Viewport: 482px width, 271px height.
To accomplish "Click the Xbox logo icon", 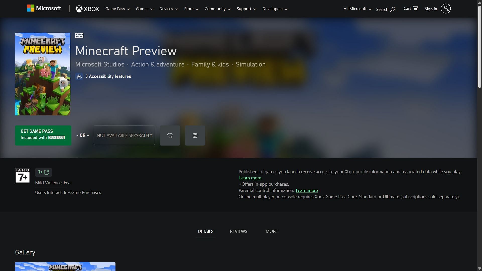I will pyautogui.click(x=79, y=9).
